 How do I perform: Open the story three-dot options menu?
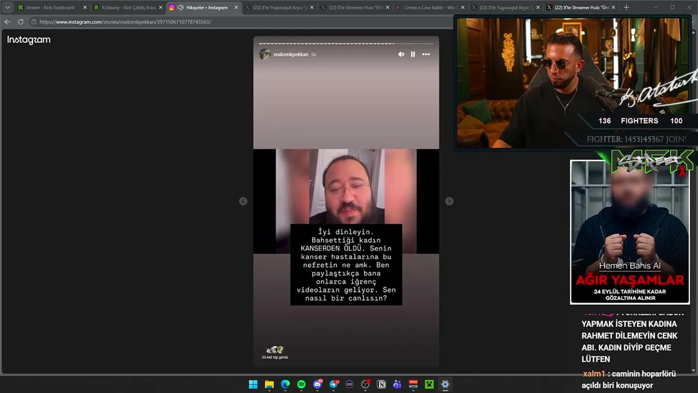426,54
